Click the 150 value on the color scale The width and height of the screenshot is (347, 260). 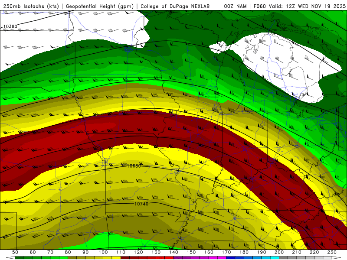(191, 252)
